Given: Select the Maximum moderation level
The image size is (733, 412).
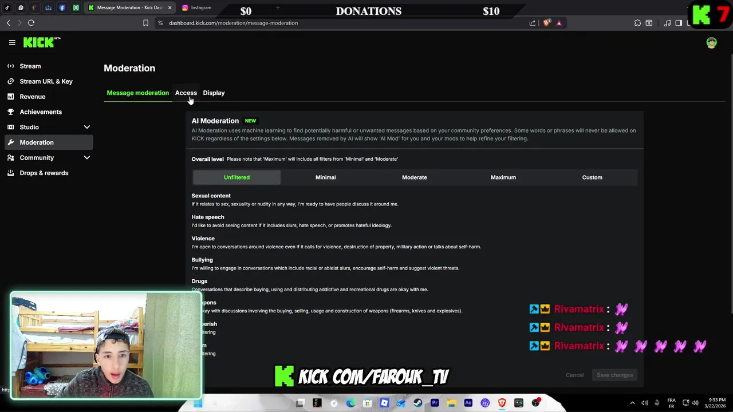Looking at the screenshot, I should coord(503,177).
